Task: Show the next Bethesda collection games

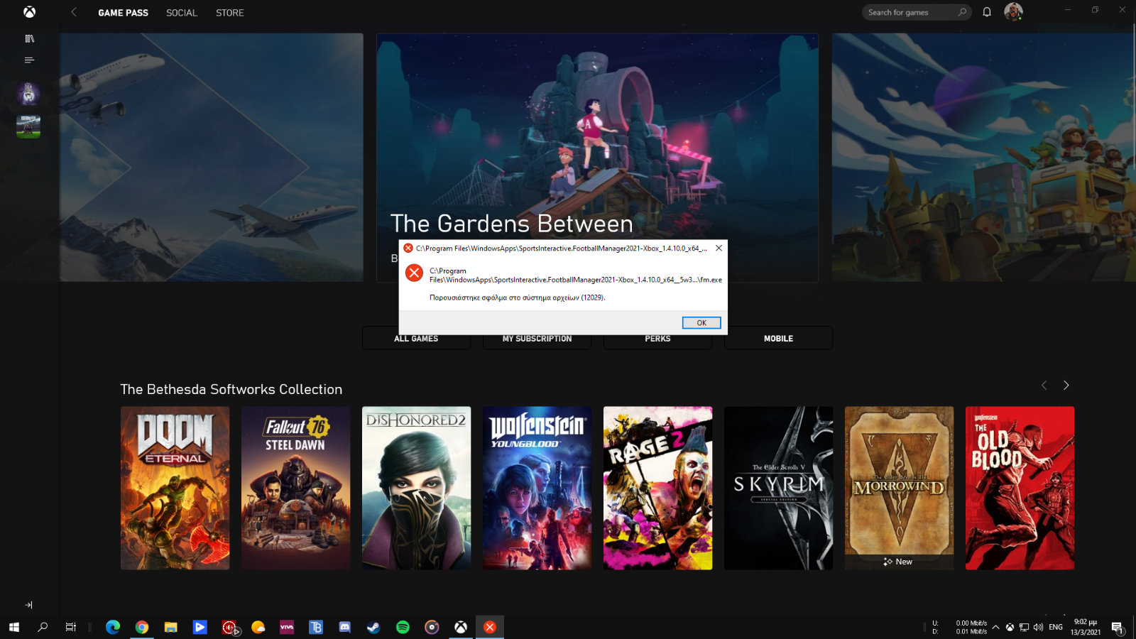Action: coord(1066,386)
